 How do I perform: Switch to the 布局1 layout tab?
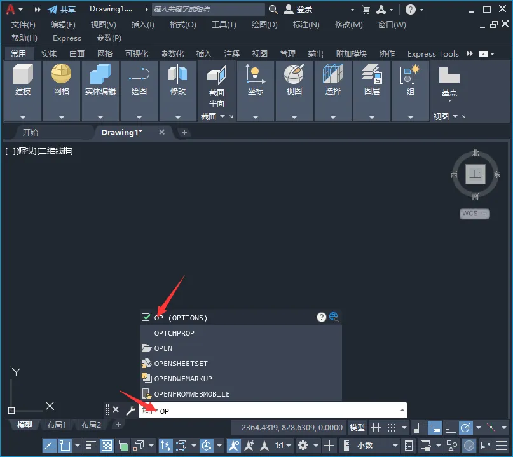tap(57, 425)
